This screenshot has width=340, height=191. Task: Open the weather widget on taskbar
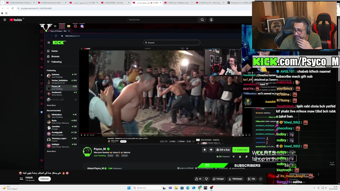click(x=10, y=188)
